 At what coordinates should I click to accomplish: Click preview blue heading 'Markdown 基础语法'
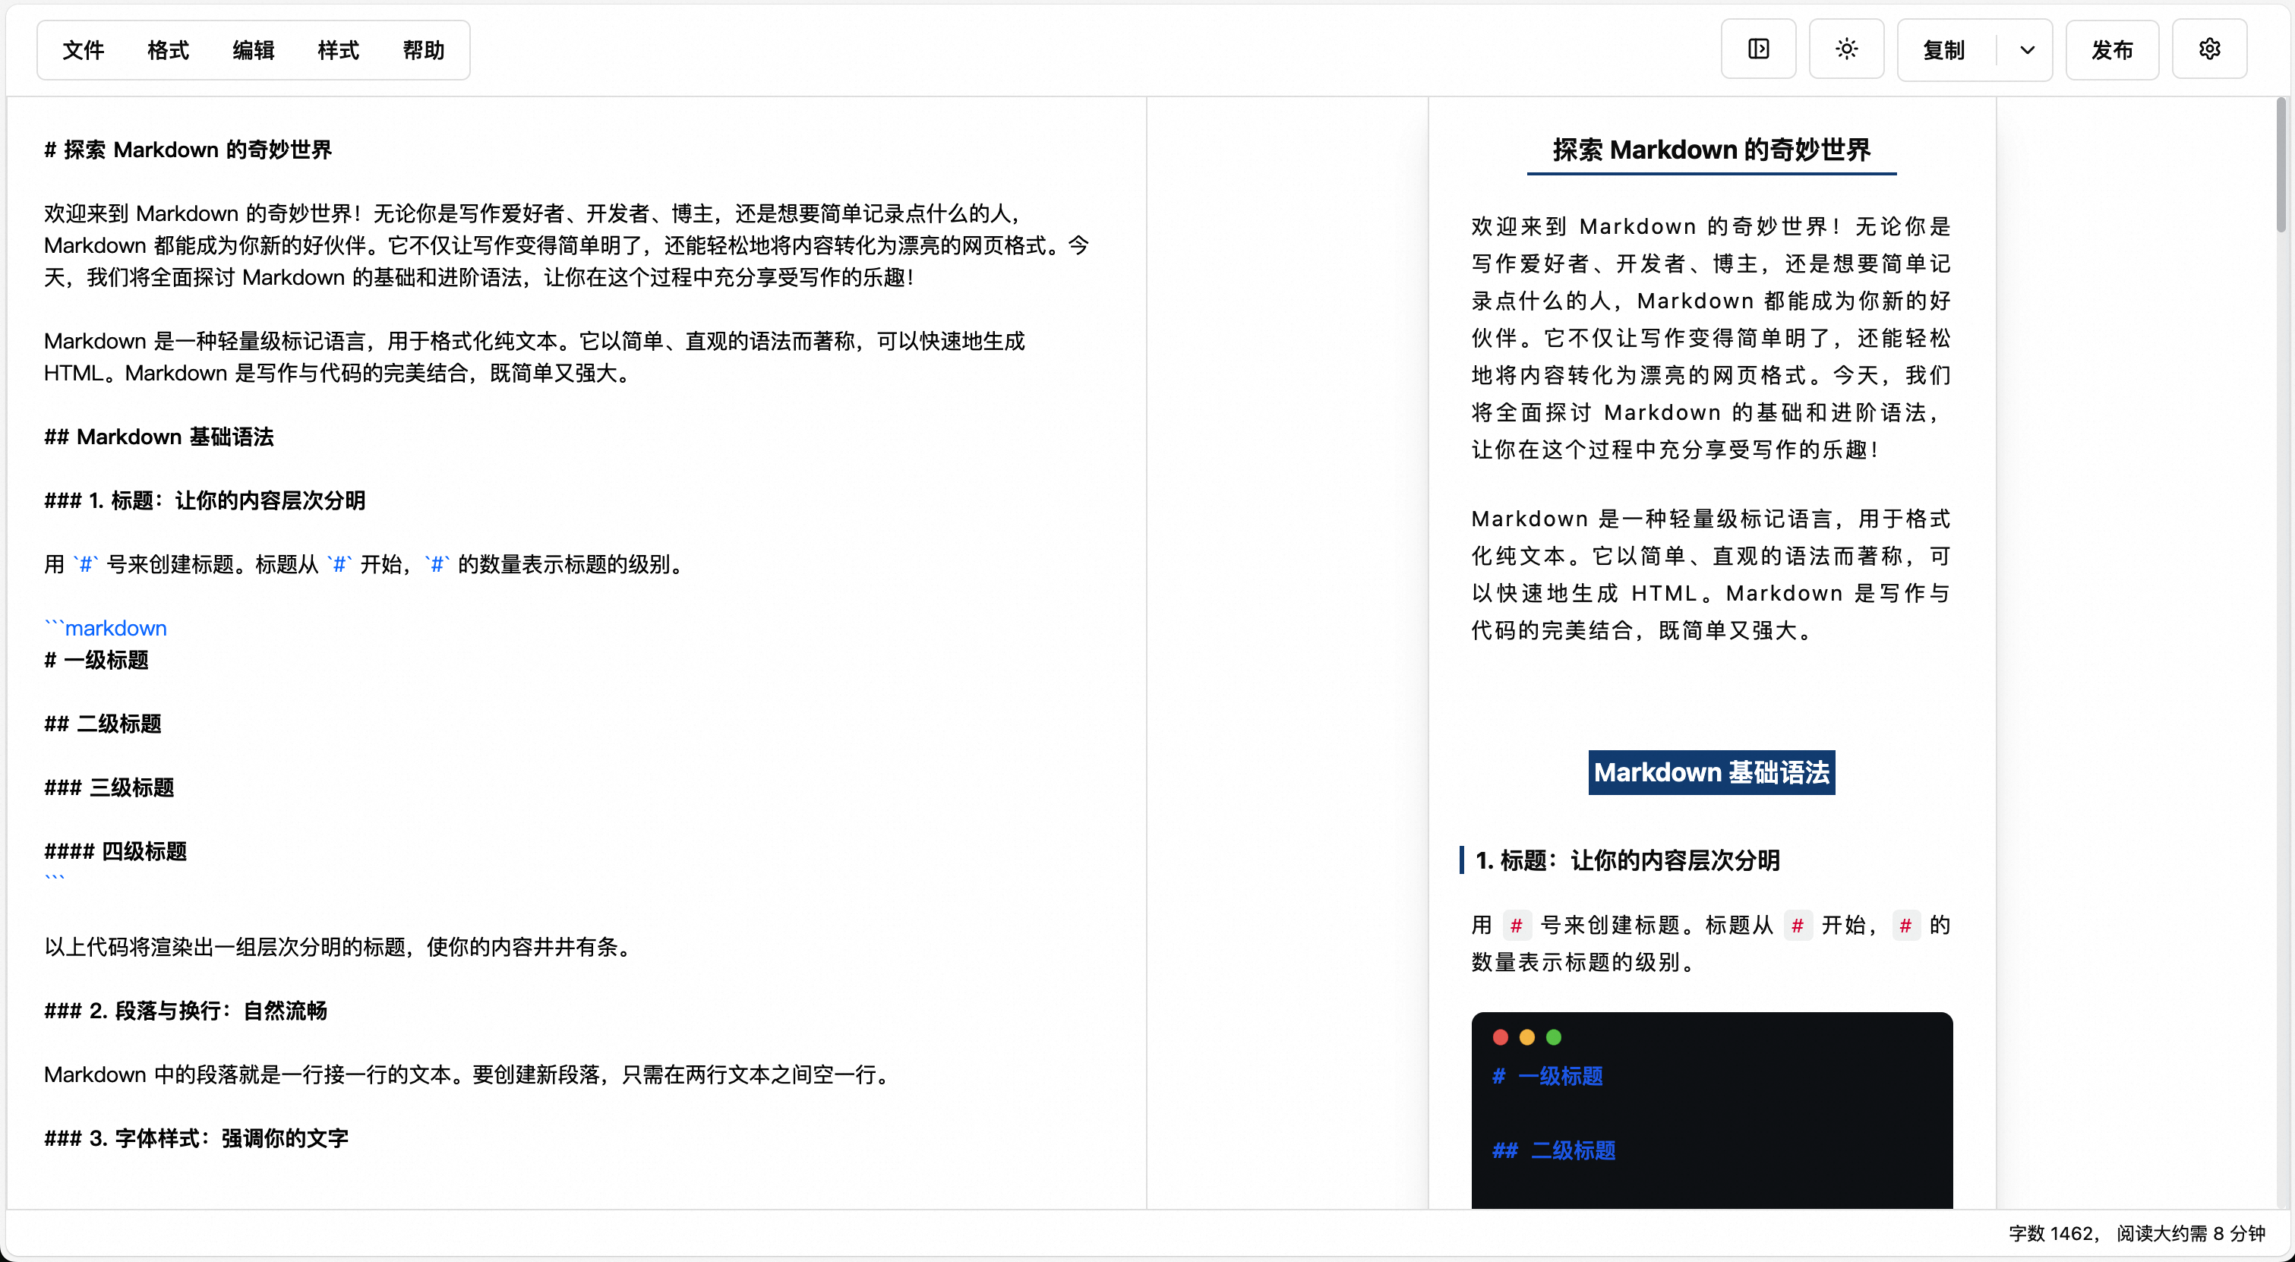(1710, 772)
